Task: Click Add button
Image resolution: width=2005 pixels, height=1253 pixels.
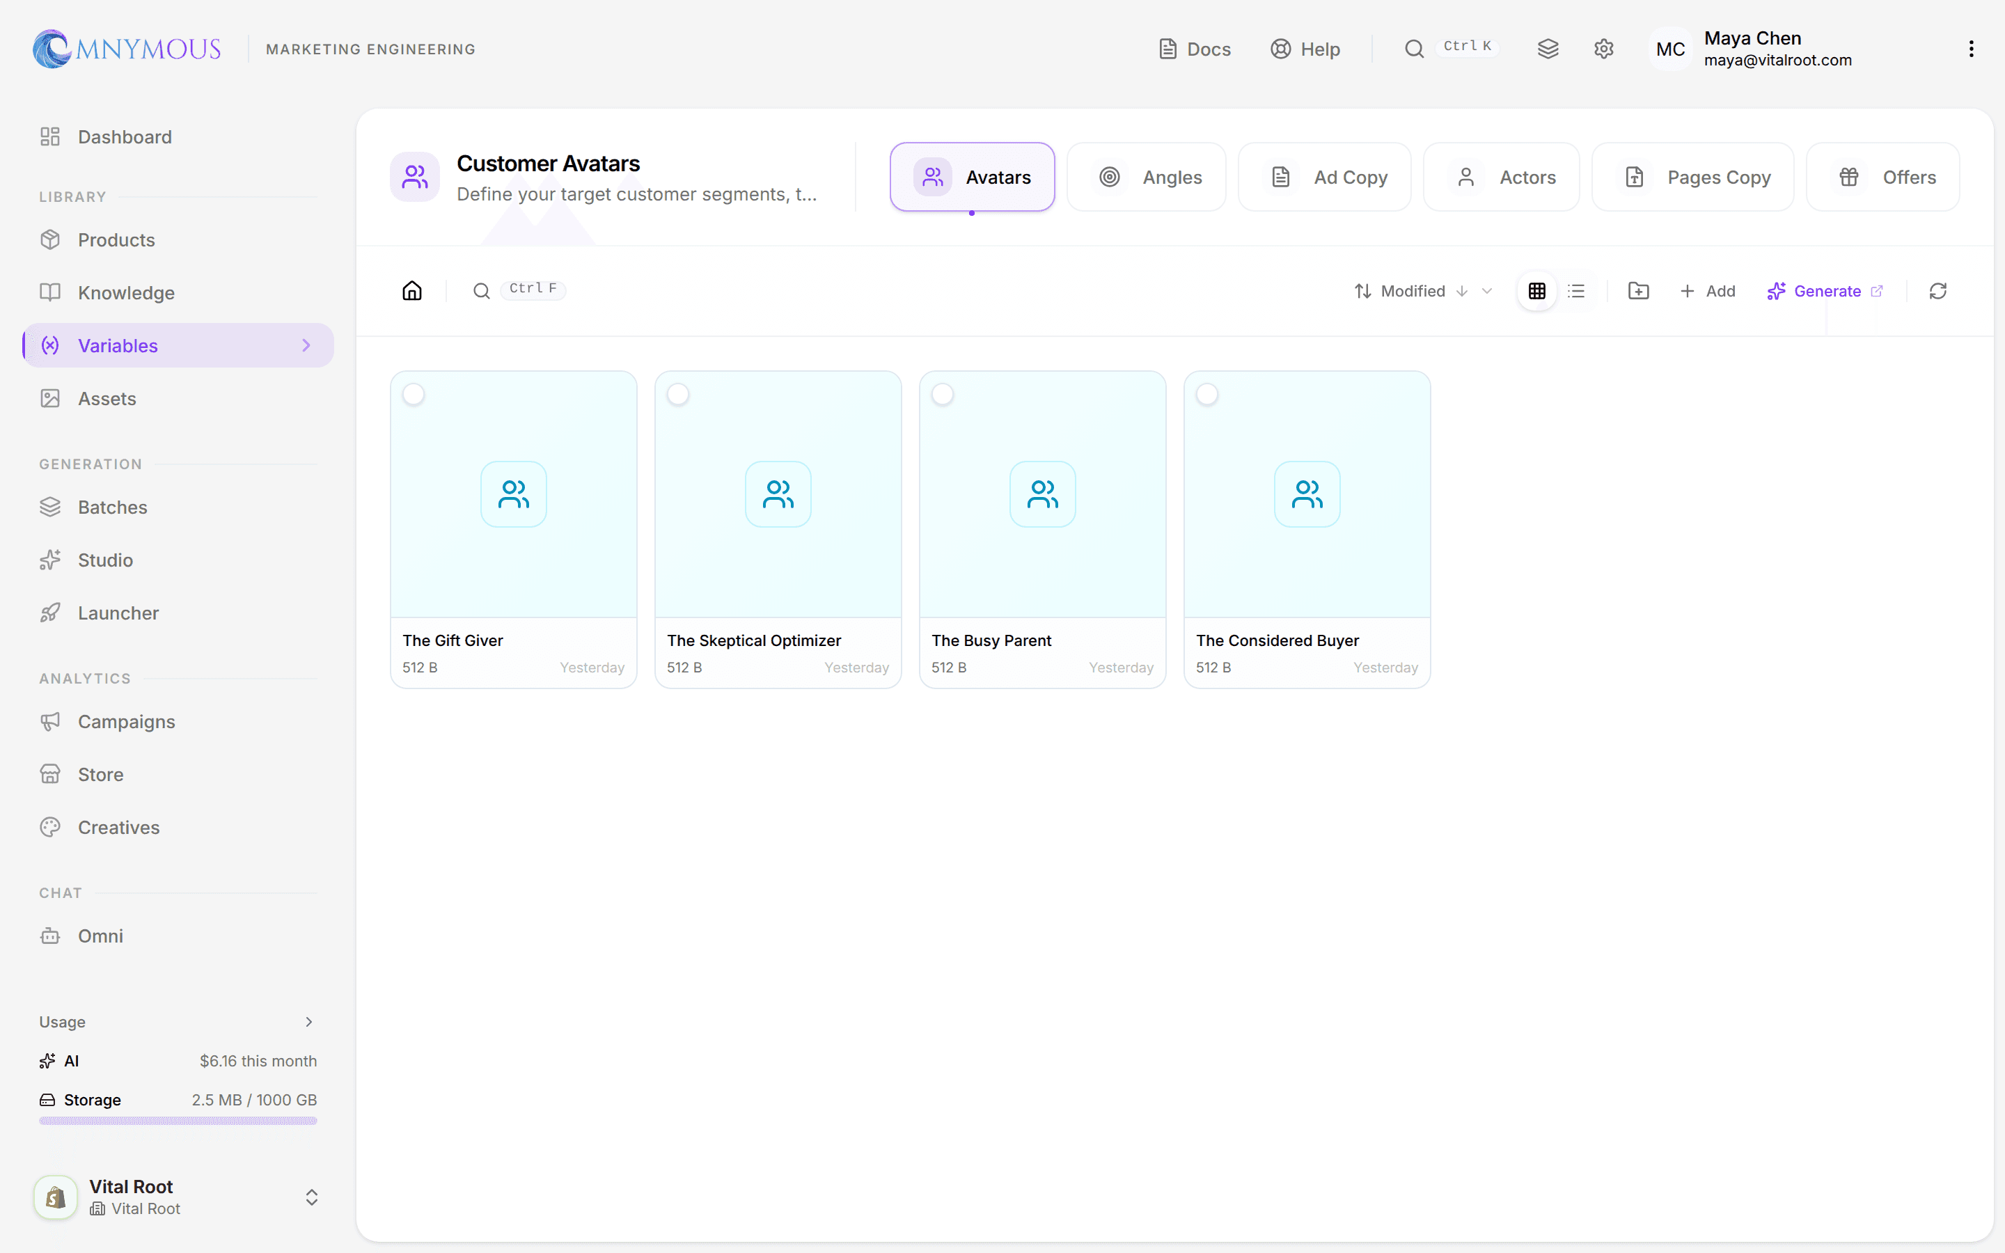Action: 1708,291
